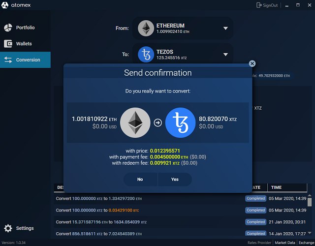The image size is (315, 246).
Task: Minimize the atomex window
Action: pos(287,5)
